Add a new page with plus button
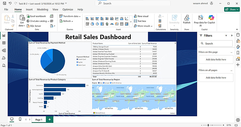Viewport: 241px width, 127px height. click(x=49, y=120)
